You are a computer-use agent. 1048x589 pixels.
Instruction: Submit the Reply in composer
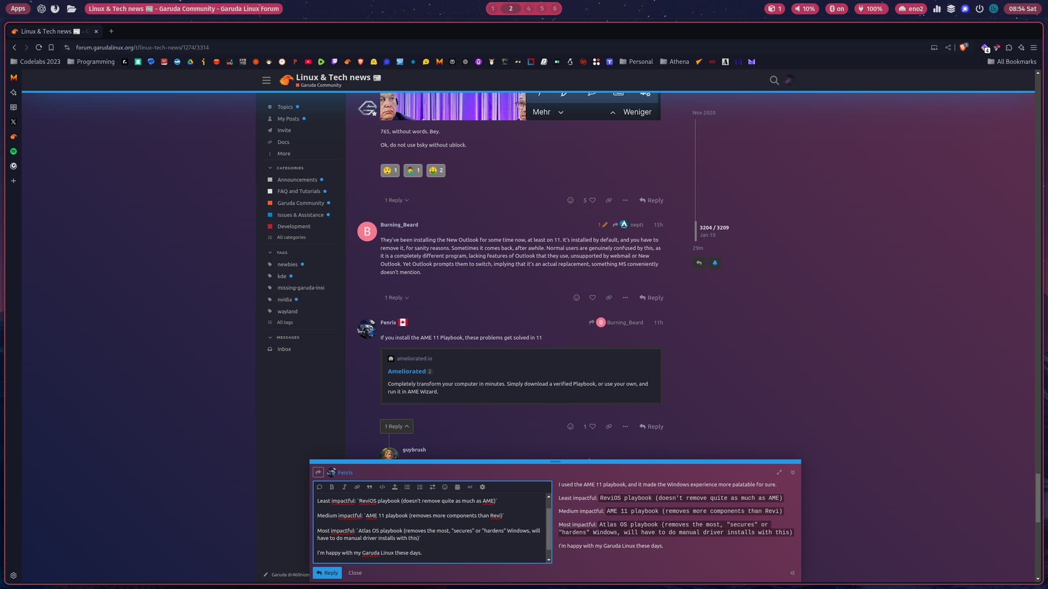click(x=327, y=573)
